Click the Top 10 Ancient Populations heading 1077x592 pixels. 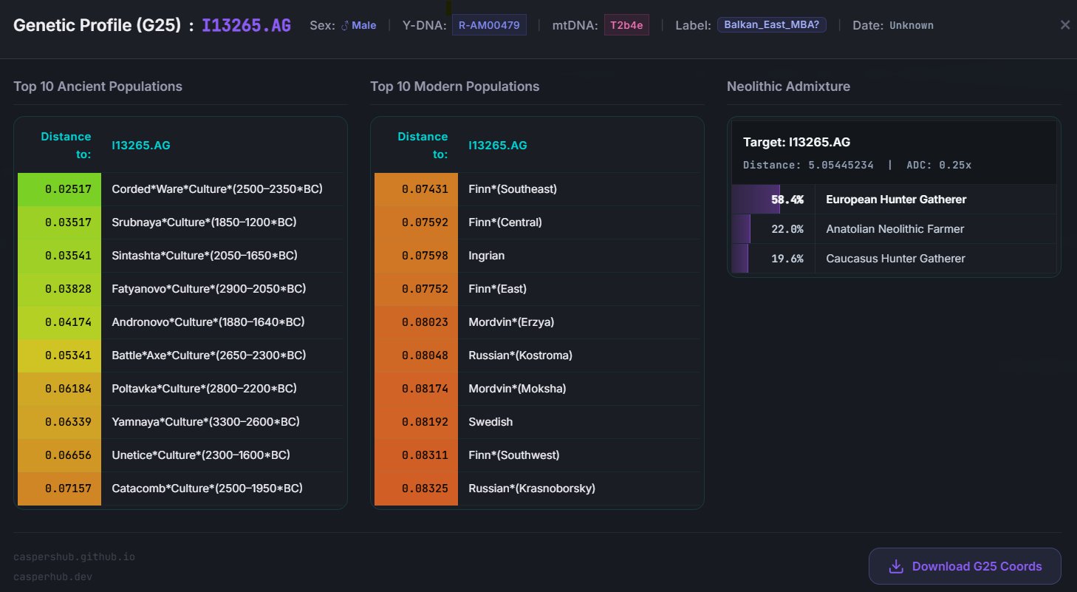[98, 86]
